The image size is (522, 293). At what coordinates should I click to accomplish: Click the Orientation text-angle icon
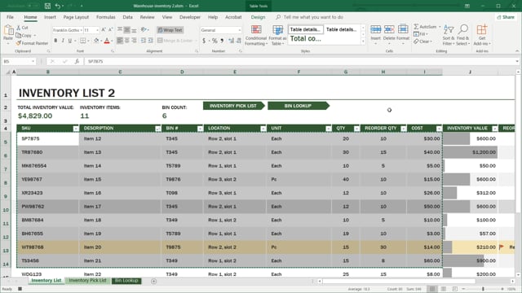tap(144, 30)
